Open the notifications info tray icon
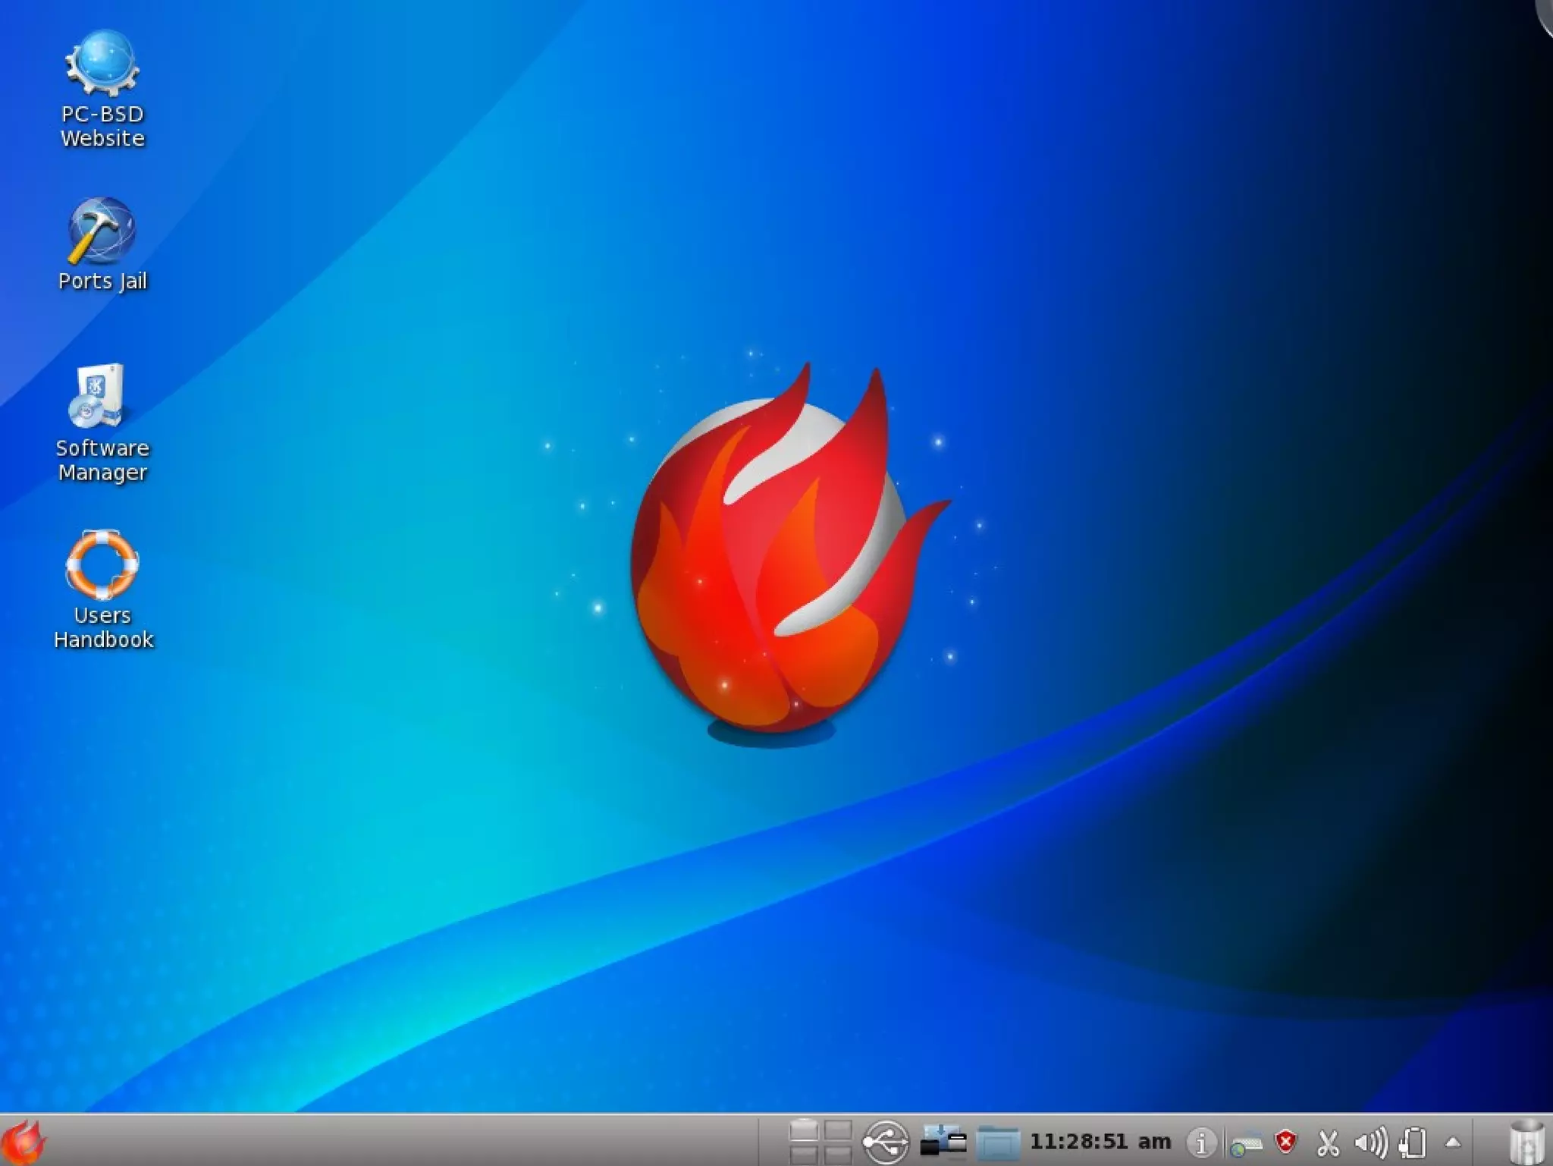Image resolution: width=1553 pixels, height=1166 pixels. tap(1201, 1142)
